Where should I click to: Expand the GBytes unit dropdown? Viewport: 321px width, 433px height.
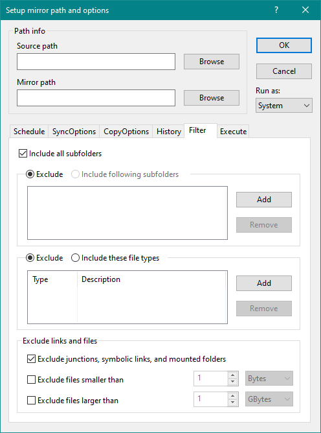click(x=269, y=399)
